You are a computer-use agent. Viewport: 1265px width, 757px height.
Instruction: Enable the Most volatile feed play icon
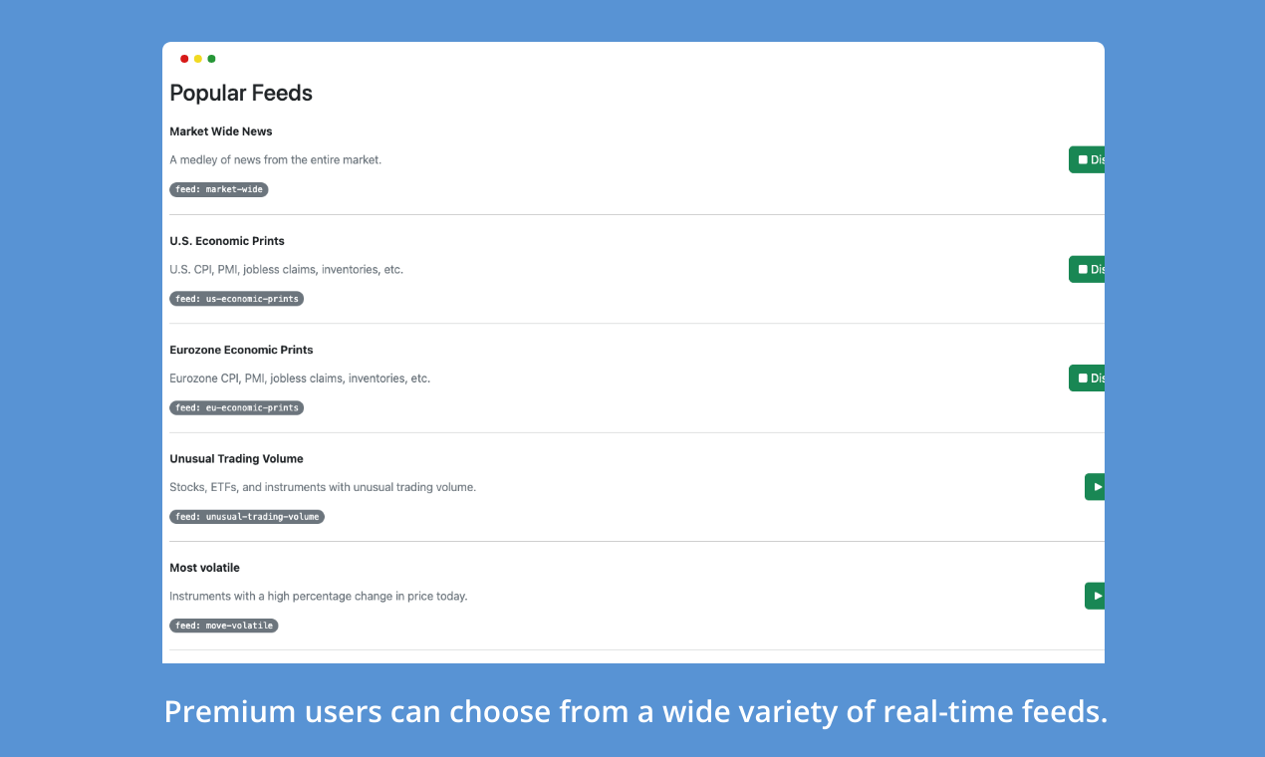pyautogui.click(x=1098, y=596)
